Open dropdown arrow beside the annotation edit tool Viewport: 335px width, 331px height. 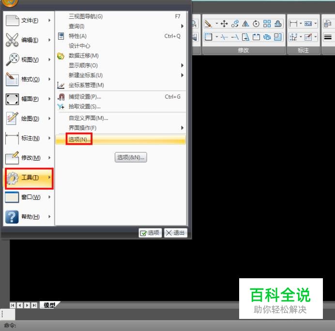click(x=316, y=37)
